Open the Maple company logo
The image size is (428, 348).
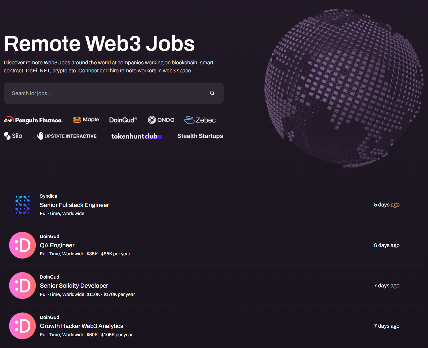(x=86, y=120)
